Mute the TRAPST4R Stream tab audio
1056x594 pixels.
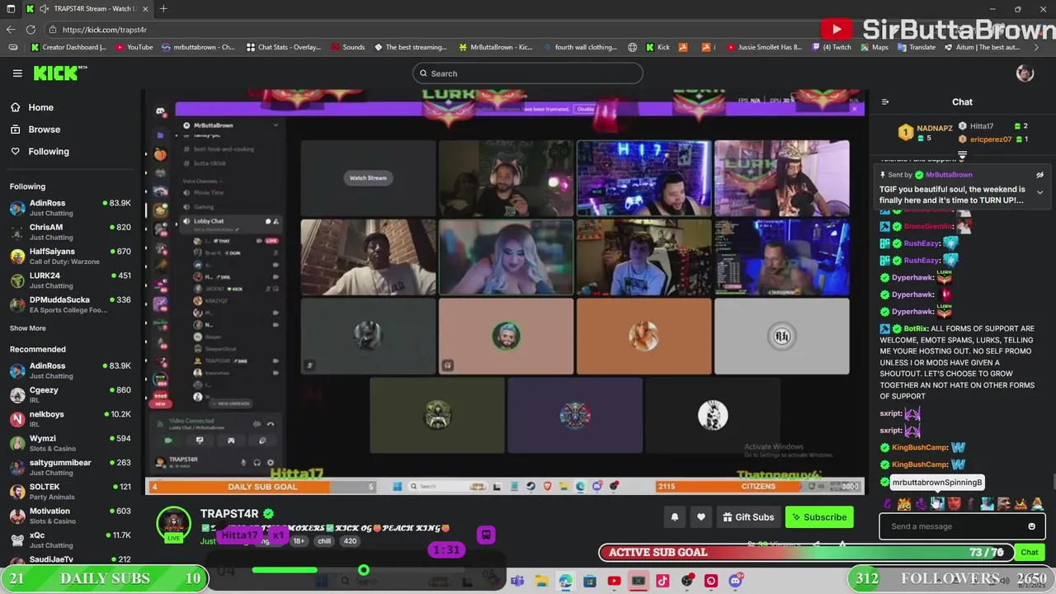pyautogui.click(x=44, y=8)
